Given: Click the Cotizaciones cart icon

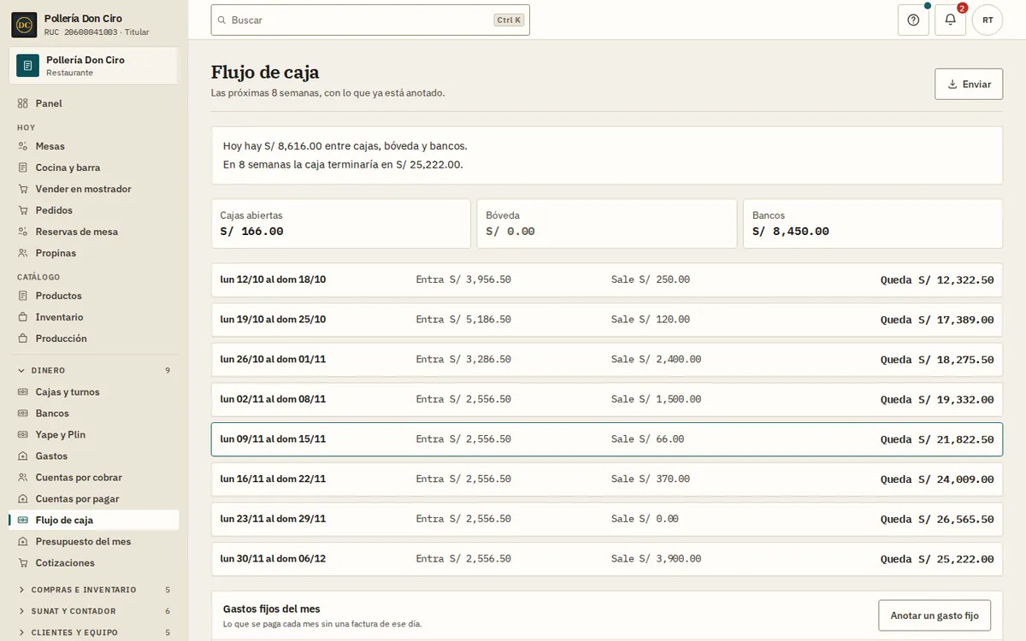Looking at the screenshot, I should (x=22, y=563).
